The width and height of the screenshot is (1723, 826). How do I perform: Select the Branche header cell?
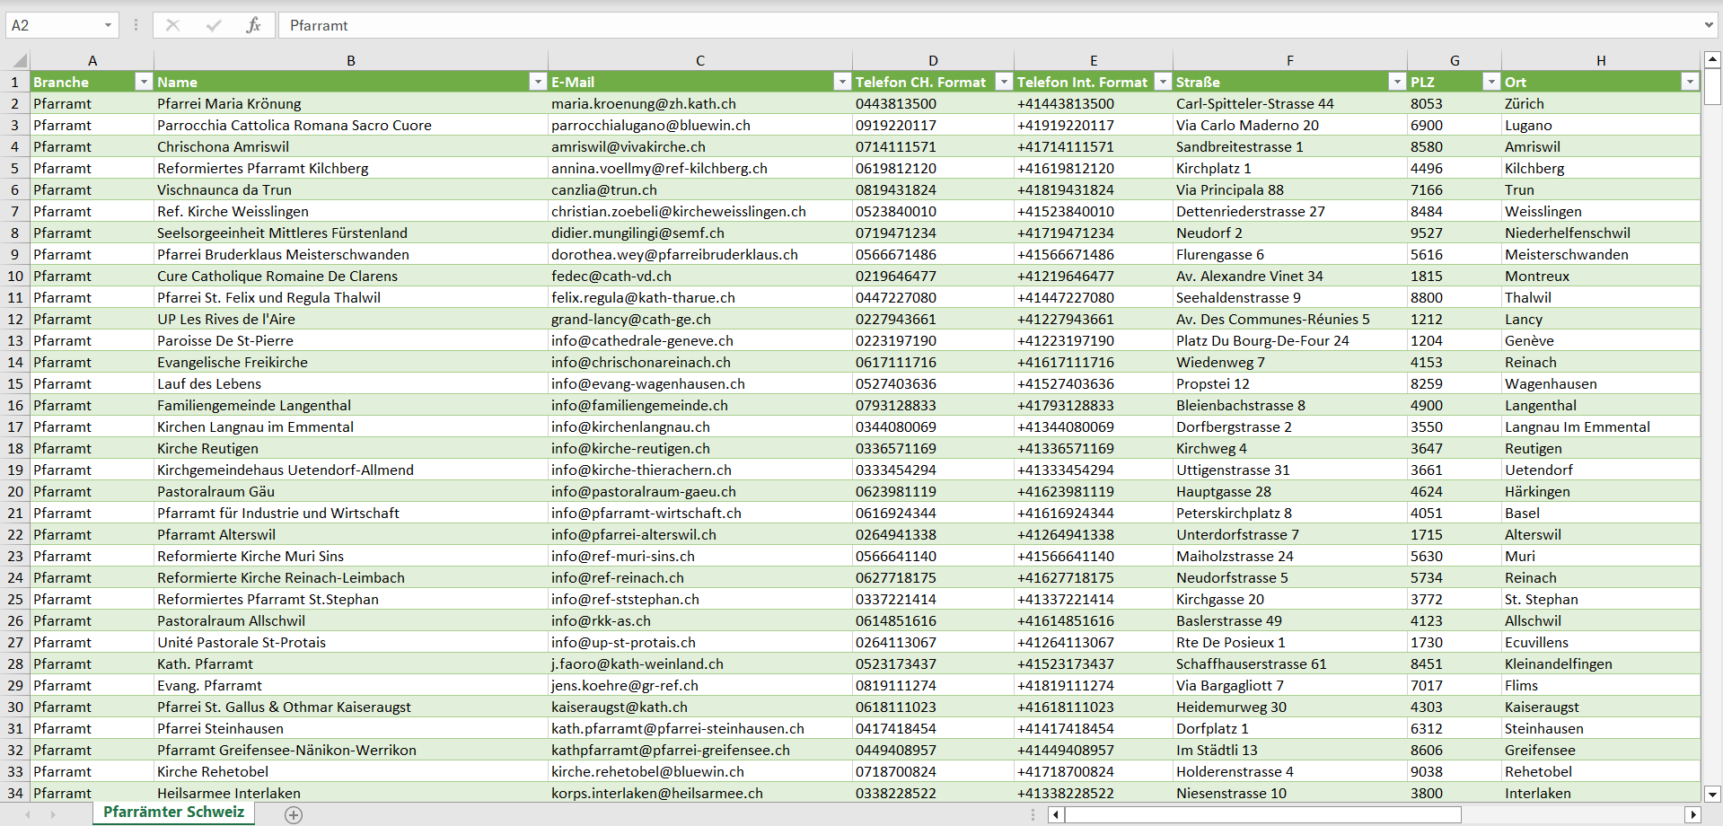[x=92, y=82]
